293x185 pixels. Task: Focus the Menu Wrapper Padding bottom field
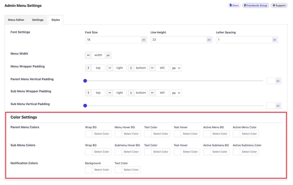[x=141, y=68]
